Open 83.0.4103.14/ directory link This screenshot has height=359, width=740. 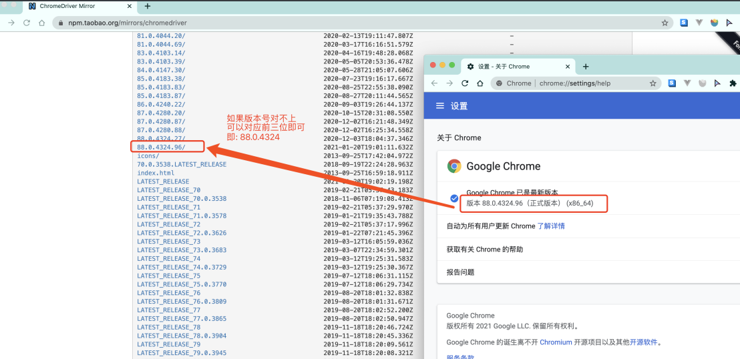pyautogui.click(x=162, y=53)
